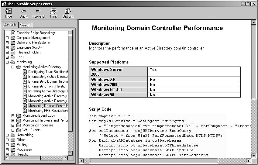Click the Hide toolbar icon
This screenshot has width=258, height=165.
[x=9, y=11]
